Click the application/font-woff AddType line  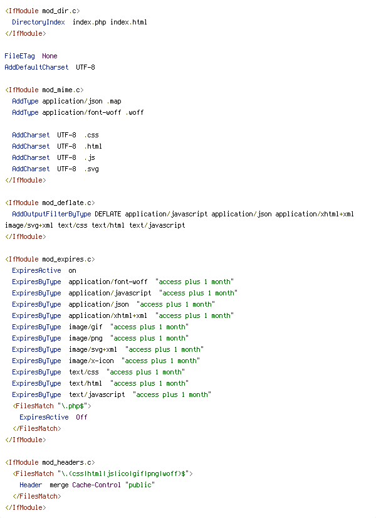78,113
